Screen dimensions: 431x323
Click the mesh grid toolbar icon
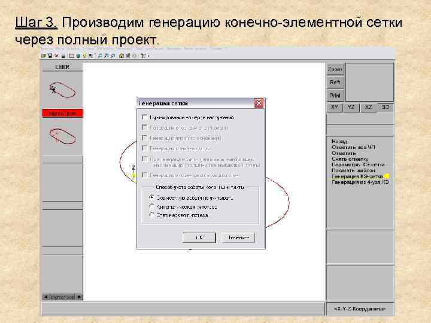128,56
